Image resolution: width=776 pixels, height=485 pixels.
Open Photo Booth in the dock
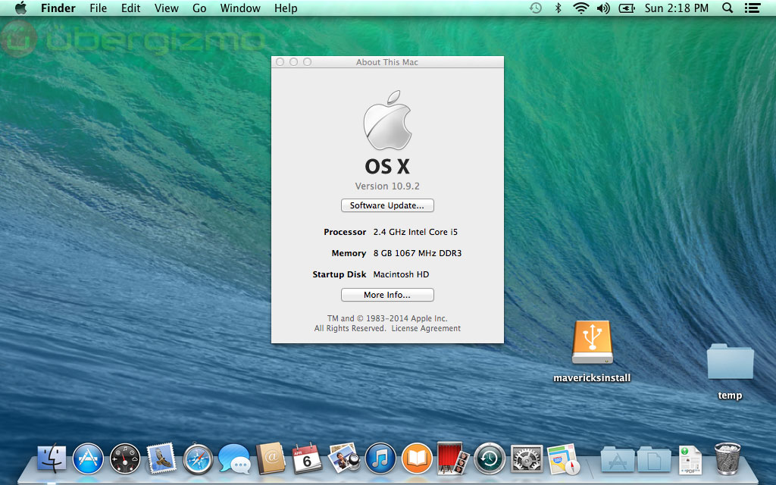click(x=453, y=458)
